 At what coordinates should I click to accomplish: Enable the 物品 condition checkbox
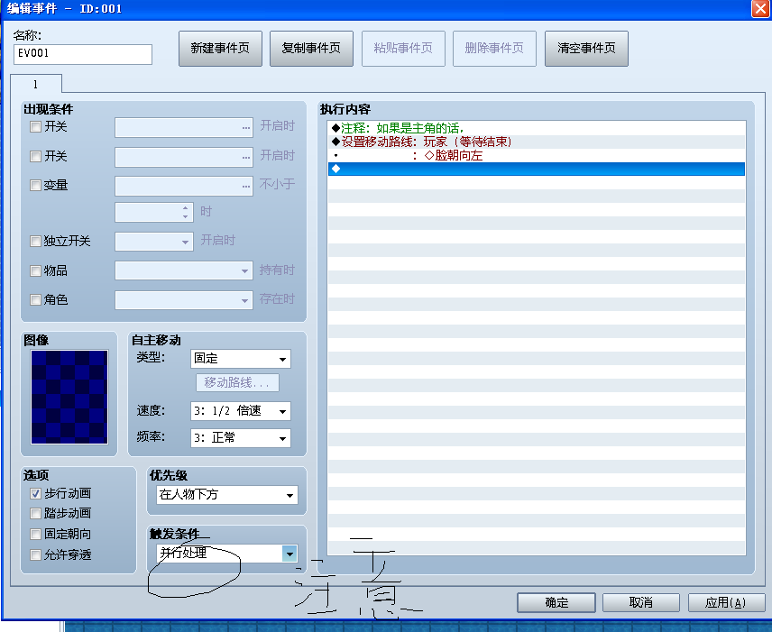coord(35,270)
